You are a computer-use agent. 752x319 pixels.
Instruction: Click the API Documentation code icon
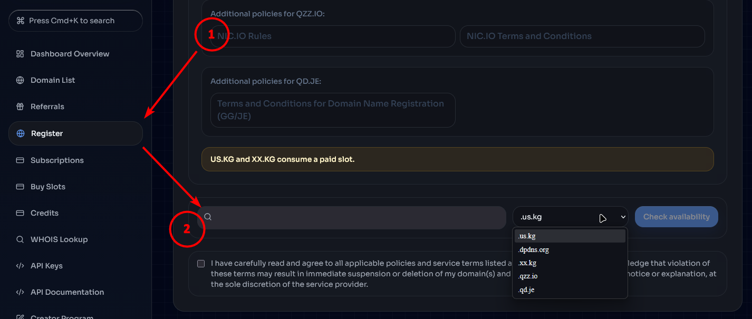click(20, 292)
